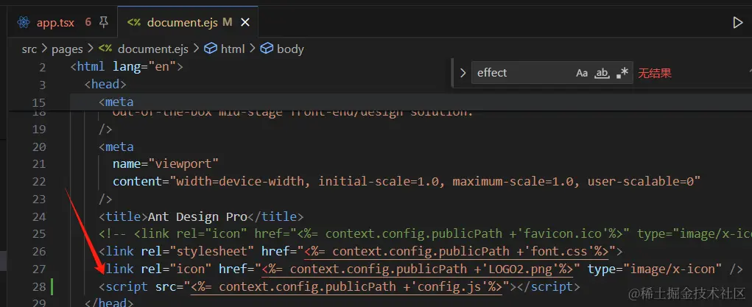This screenshot has width=752, height=307.
Task: Click 'name="viewport"' attribute
Action: 166,164
